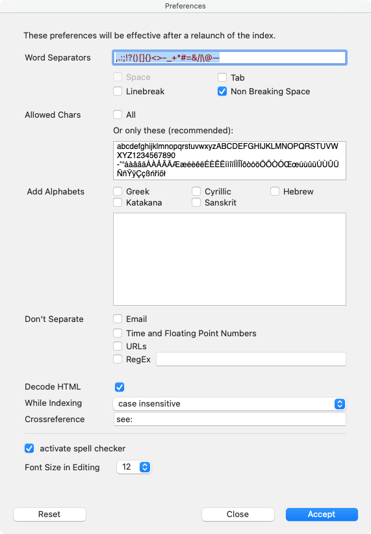Select the Katakana checkbox
Viewport: 371px width, 534px height.
click(118, 203)
